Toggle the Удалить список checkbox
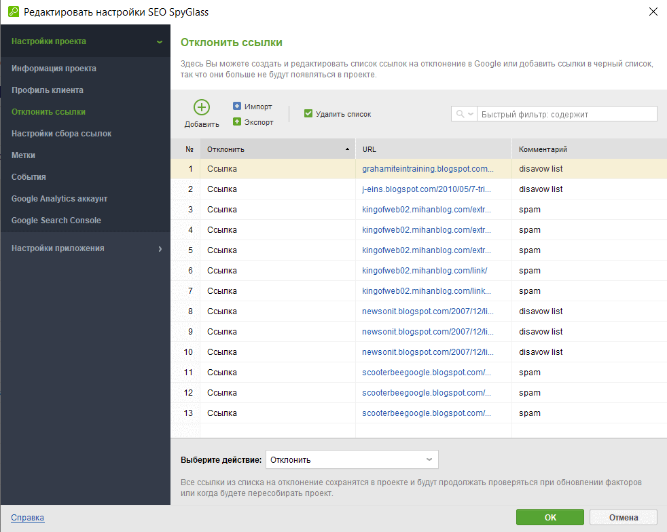This screenshot has width=667, height=532. point(308,113)
